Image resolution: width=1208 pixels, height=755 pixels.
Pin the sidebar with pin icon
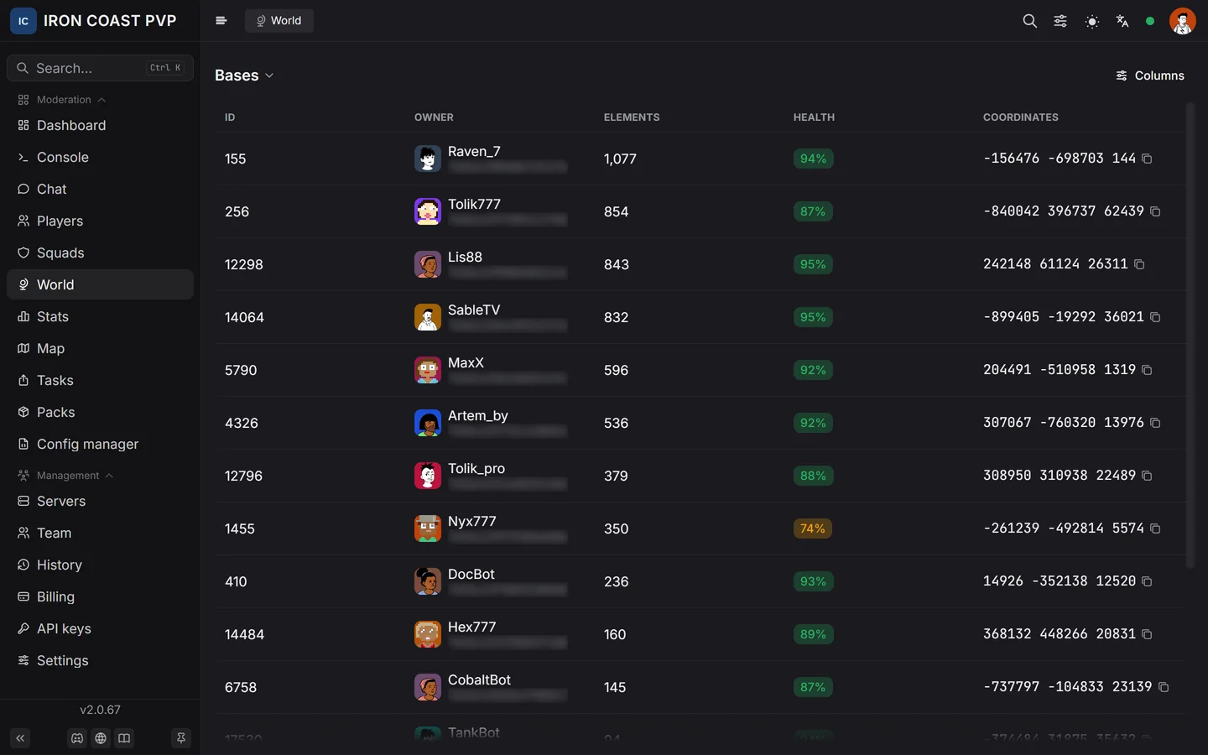coord(180,738)
